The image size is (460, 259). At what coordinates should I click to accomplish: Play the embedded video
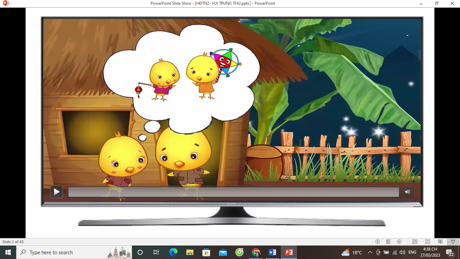point(57,192)
